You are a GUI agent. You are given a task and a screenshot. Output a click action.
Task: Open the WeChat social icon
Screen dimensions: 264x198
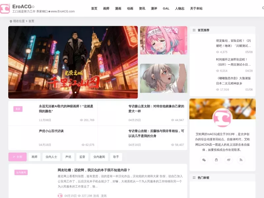click(x=204, y=160)
